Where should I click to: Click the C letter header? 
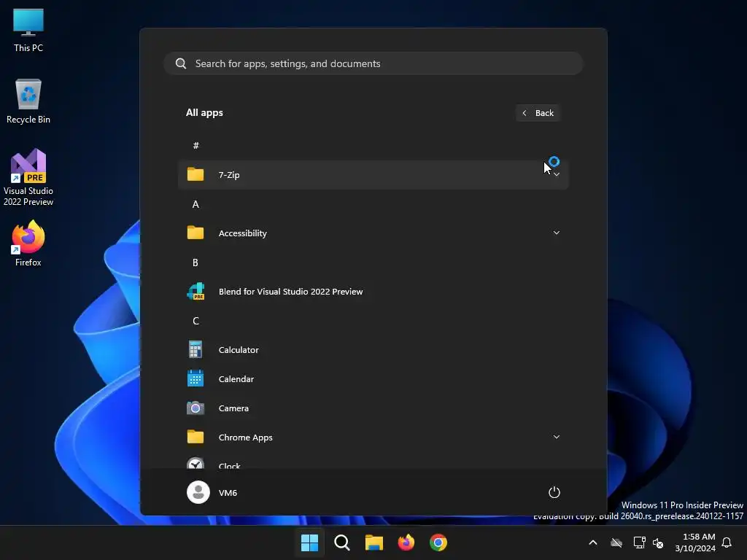(196, 321)
